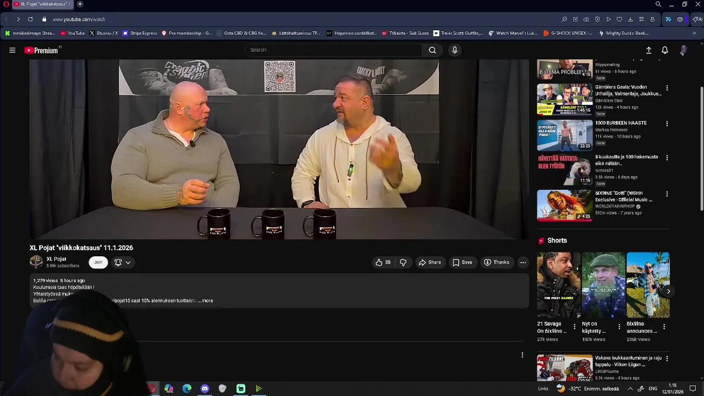Open the YouTube create upload icon
The image size is (704, 396).
(648, 50)
